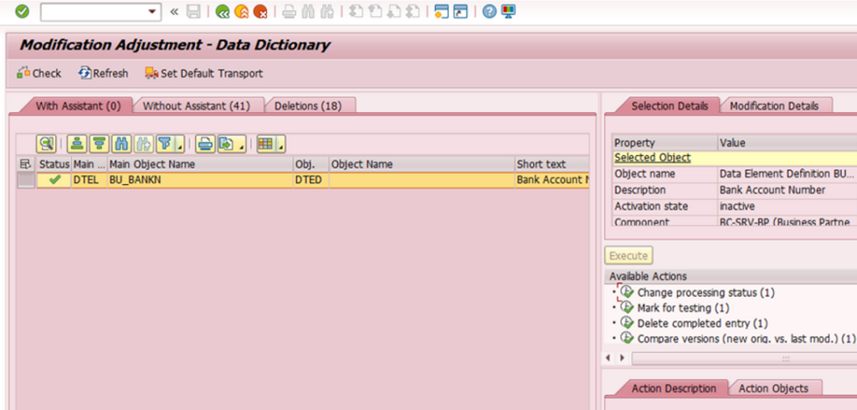Screen dimensions: 857x410
Task: Open the Set Filter dropdown arrow
Action: point(180,145)
